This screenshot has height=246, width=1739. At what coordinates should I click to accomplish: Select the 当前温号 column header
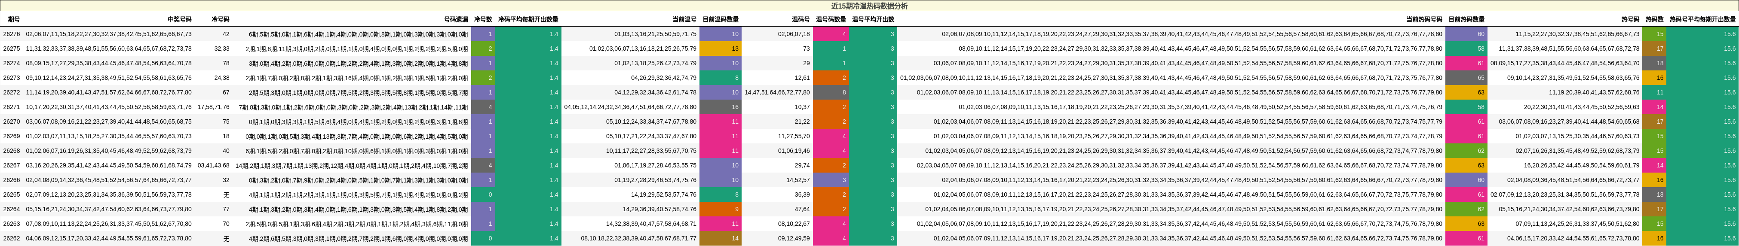(684, 20)
